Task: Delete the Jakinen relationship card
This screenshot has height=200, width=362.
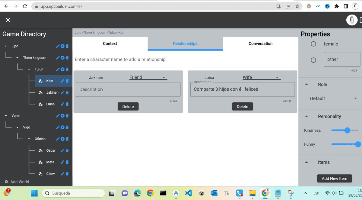Action: (x=128, y=106)
